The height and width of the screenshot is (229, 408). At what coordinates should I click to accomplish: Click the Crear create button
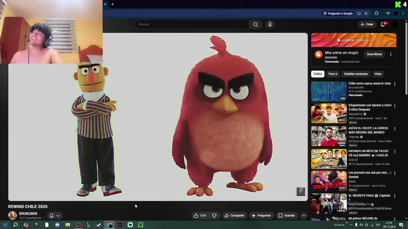point(367,24)
